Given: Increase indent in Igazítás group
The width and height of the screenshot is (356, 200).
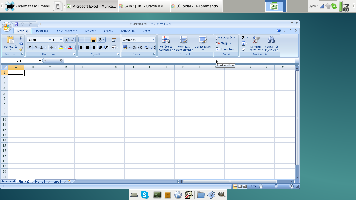Looking at the screenshot, I should (106, 47).
